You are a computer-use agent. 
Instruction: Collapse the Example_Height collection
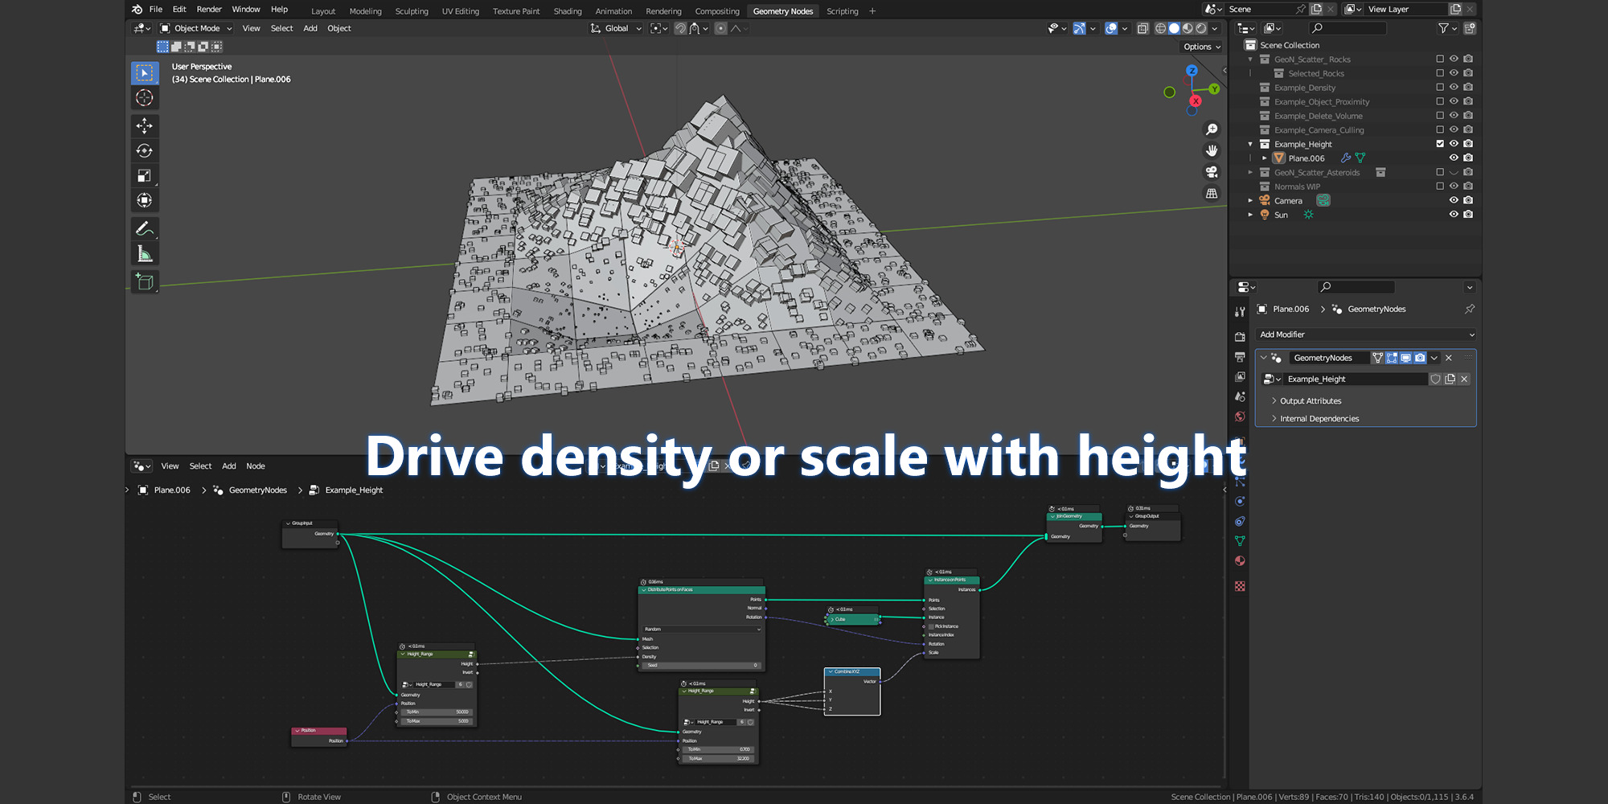point(1250,144)
